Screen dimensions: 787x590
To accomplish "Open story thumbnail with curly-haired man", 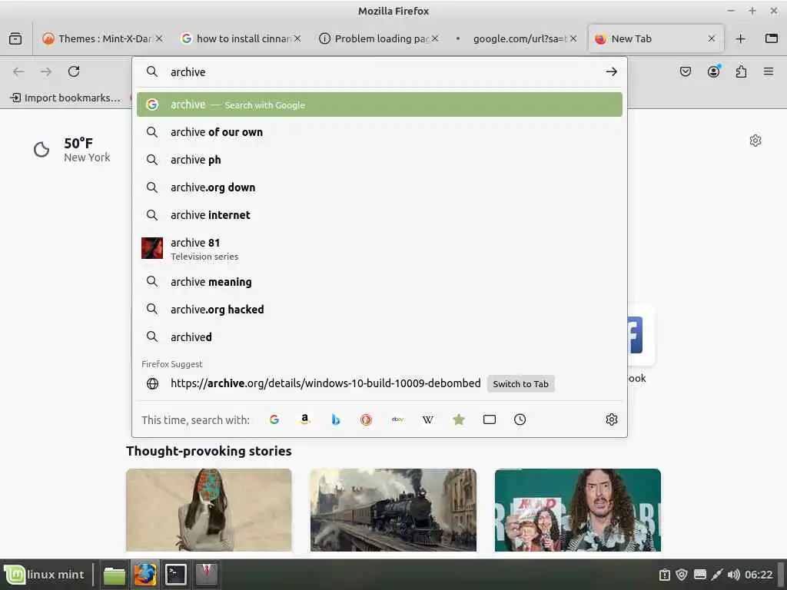I will pos(578,510).
